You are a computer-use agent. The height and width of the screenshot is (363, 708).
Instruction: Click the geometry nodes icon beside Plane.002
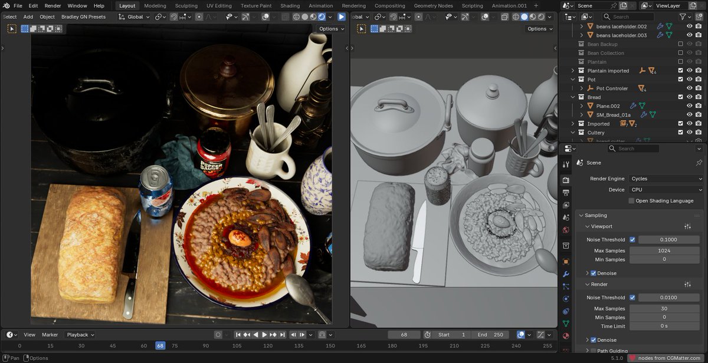(641, 106)
